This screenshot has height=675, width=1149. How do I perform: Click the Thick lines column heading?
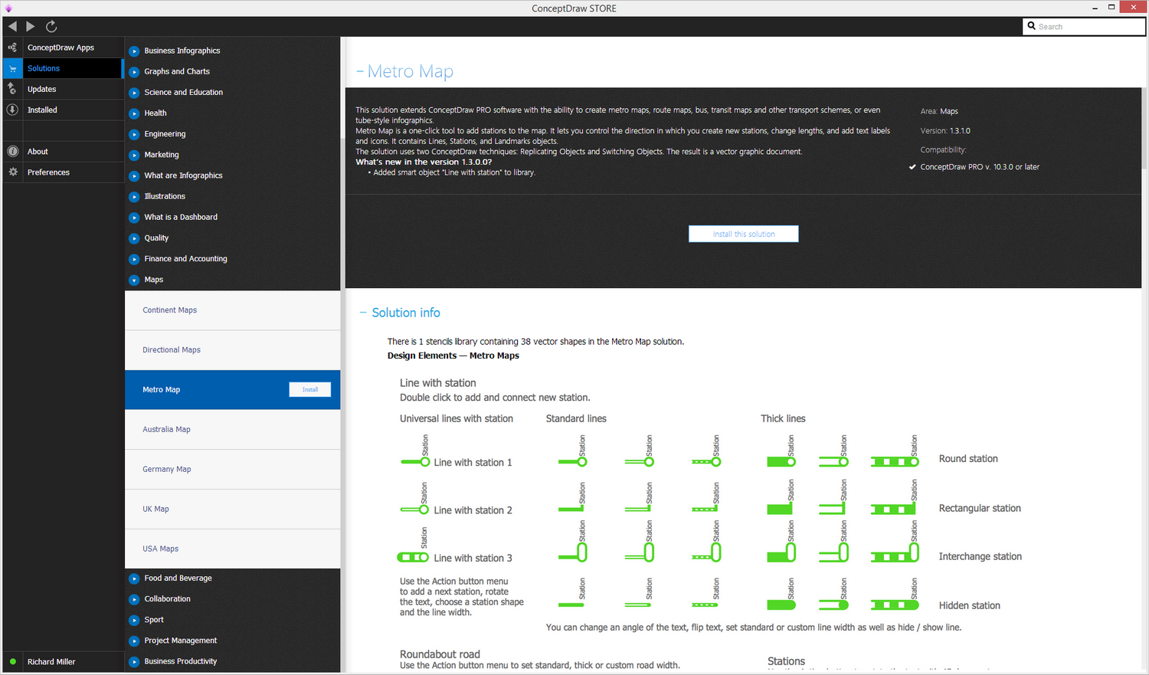783,418
